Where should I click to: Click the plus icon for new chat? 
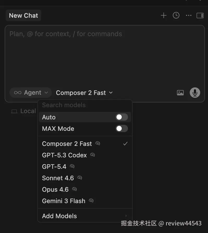coord(163,16)
